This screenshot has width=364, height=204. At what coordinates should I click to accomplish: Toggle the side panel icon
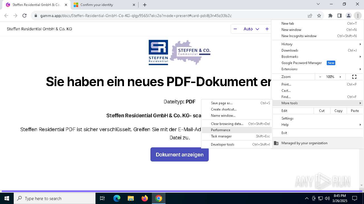click(x=340, y=16)
